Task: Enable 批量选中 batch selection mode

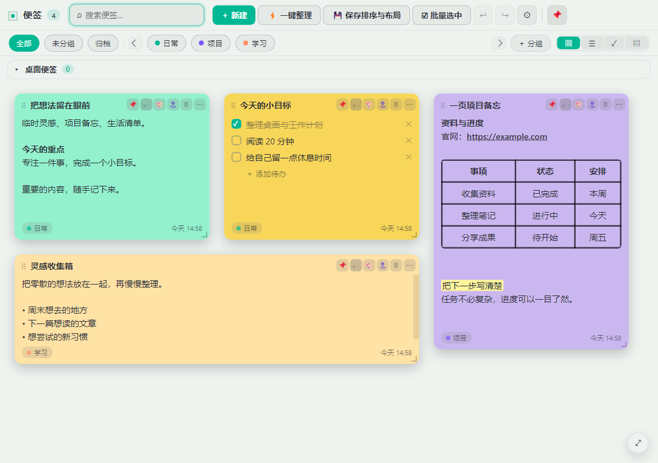Action: [x=442, y=15]
